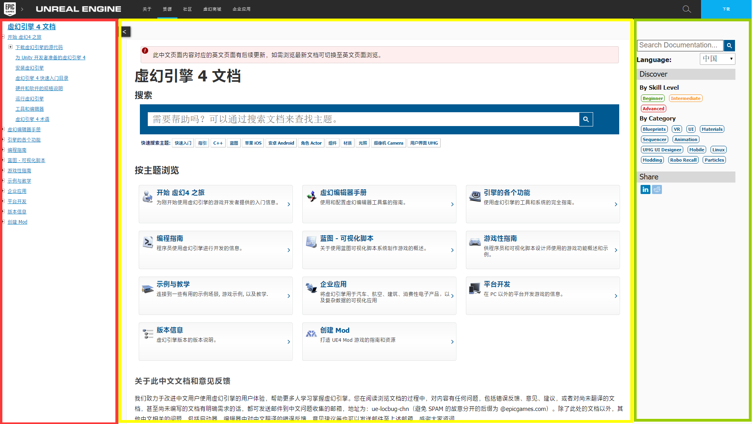Click the blueprint icon of the 蓝图 - 可视化脚本 card
752x424 pixels.
pyautogui.click(x=311, y=242)
